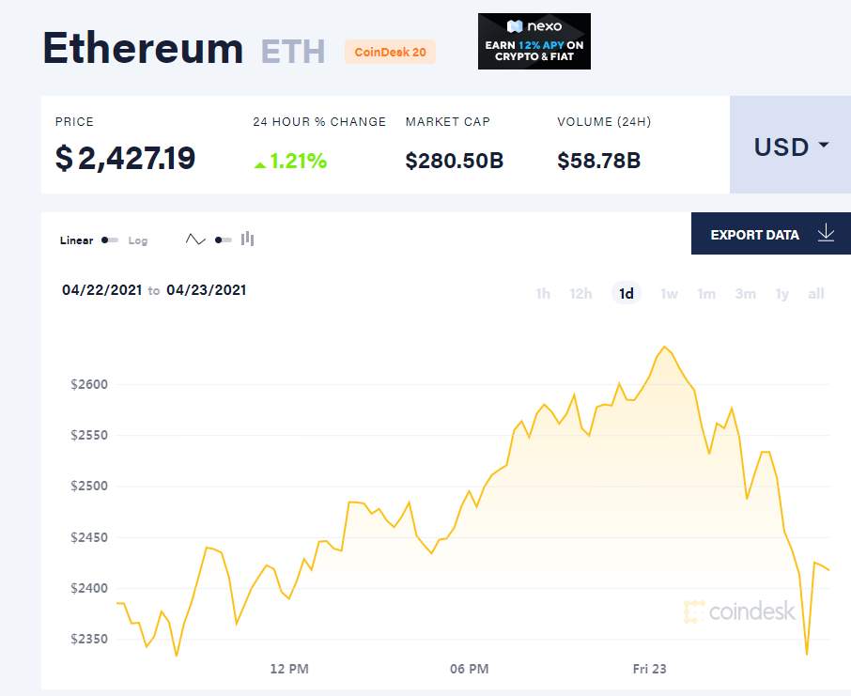The height and width of the screenshot is (696, 851).
Task: Click the Nexo logo icon in the ad
Action: (514, 26)
